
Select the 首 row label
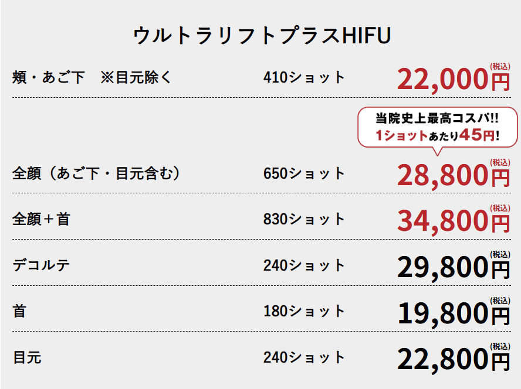19,311
